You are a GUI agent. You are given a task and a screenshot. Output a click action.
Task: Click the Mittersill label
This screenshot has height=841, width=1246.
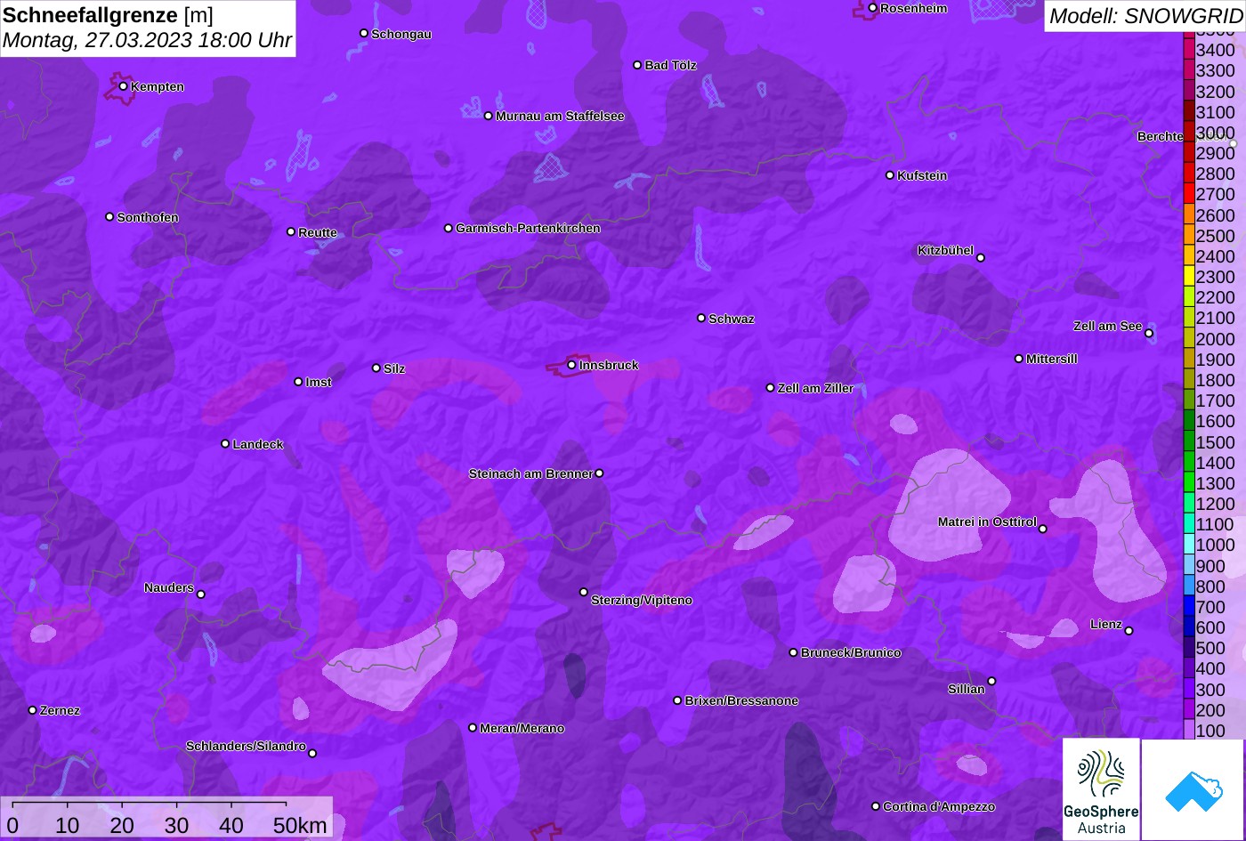1052,359
